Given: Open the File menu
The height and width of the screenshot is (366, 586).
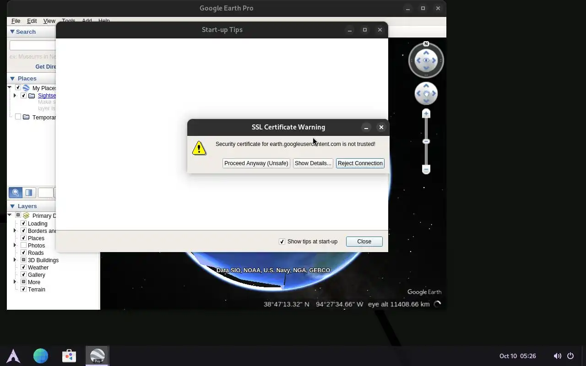Looking at the screenshot, I should (16, 21).
